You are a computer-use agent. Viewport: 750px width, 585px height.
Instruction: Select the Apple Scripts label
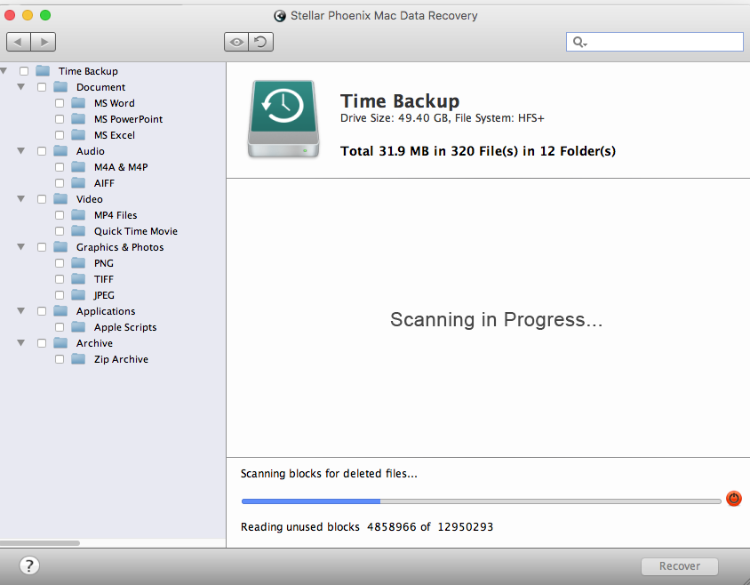125,327
